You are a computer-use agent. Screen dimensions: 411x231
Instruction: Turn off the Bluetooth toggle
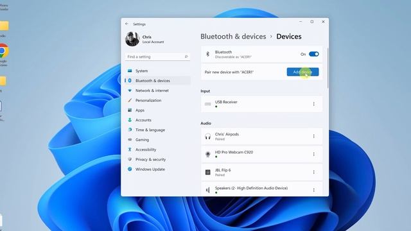(x=314, y=54)
